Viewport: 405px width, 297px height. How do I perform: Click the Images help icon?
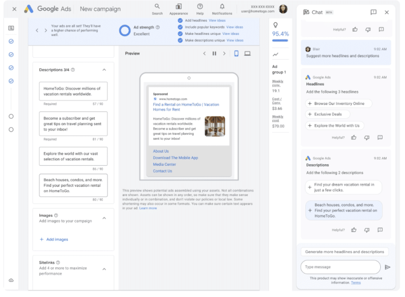tap(56, 215)
